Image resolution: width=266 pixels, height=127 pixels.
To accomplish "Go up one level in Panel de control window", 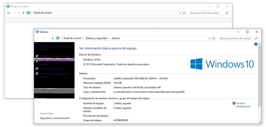I will click(x=23, y=13).
